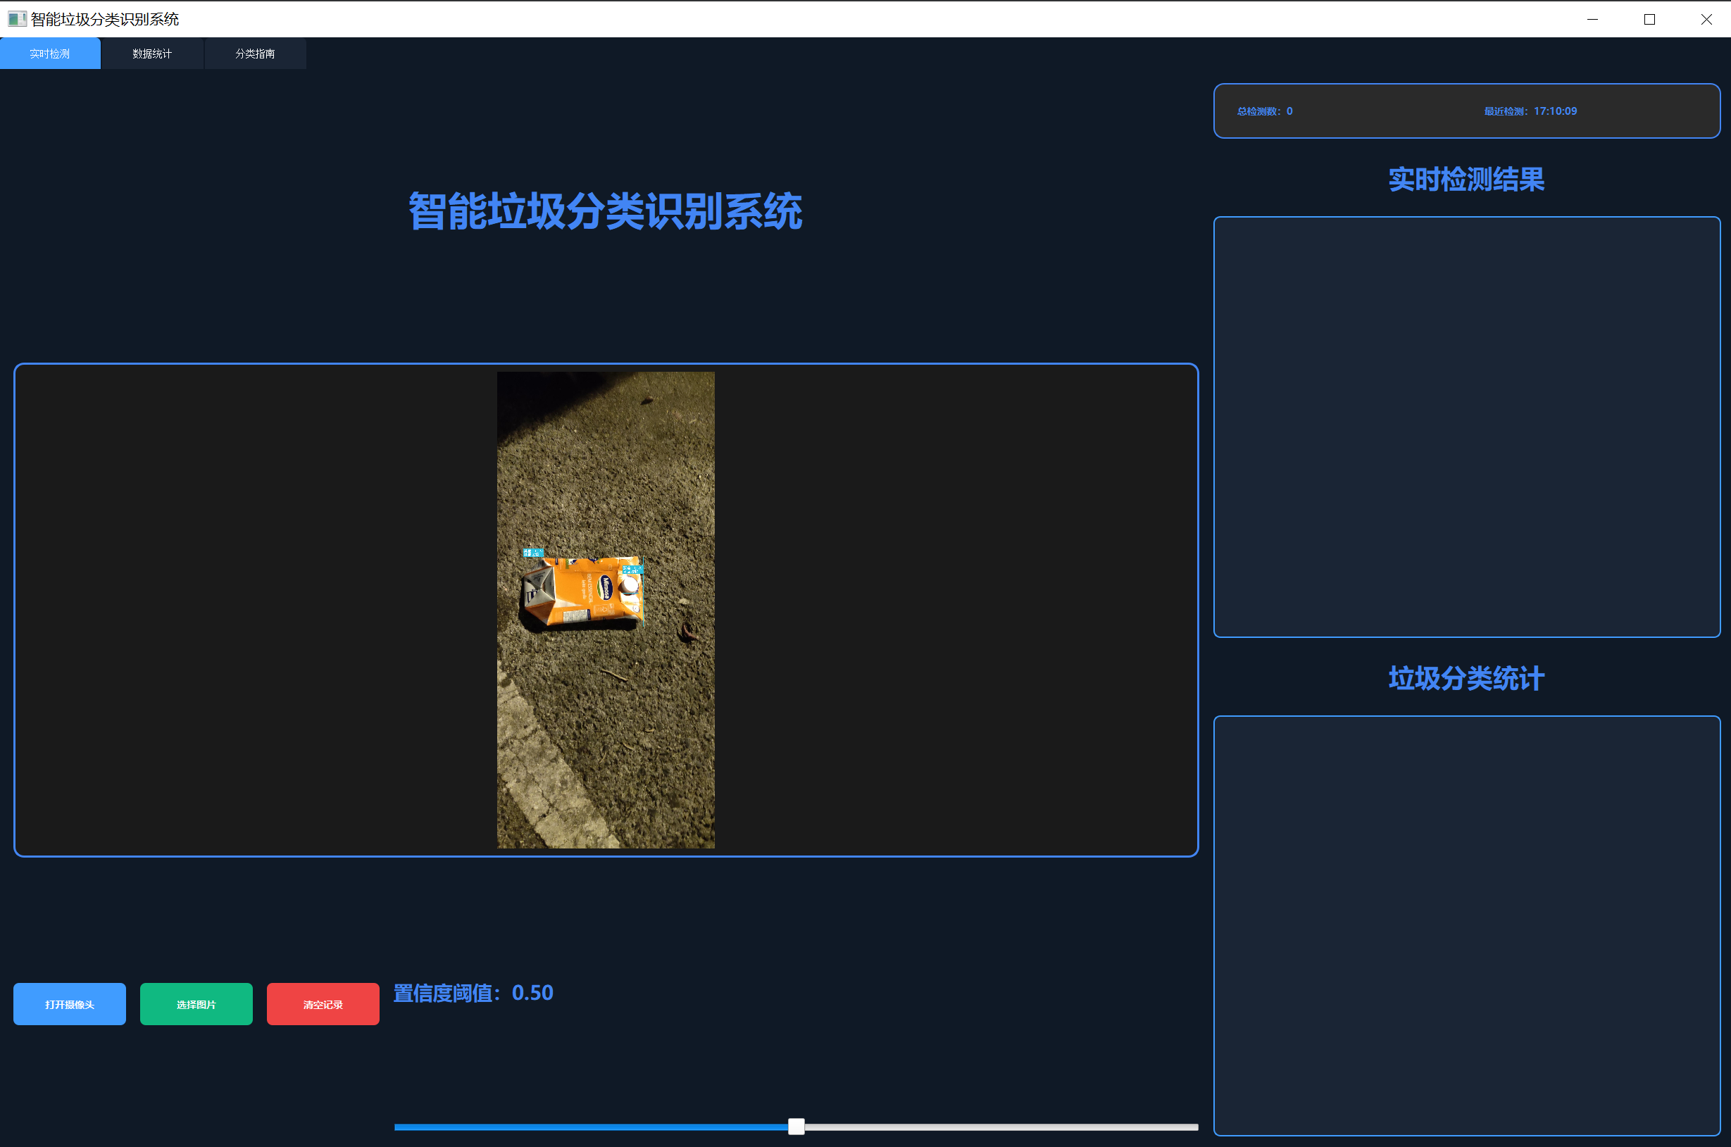Click the 打开摄像头 button
This screenshot has width=1731, height=1147.
tap(69, 1003)
